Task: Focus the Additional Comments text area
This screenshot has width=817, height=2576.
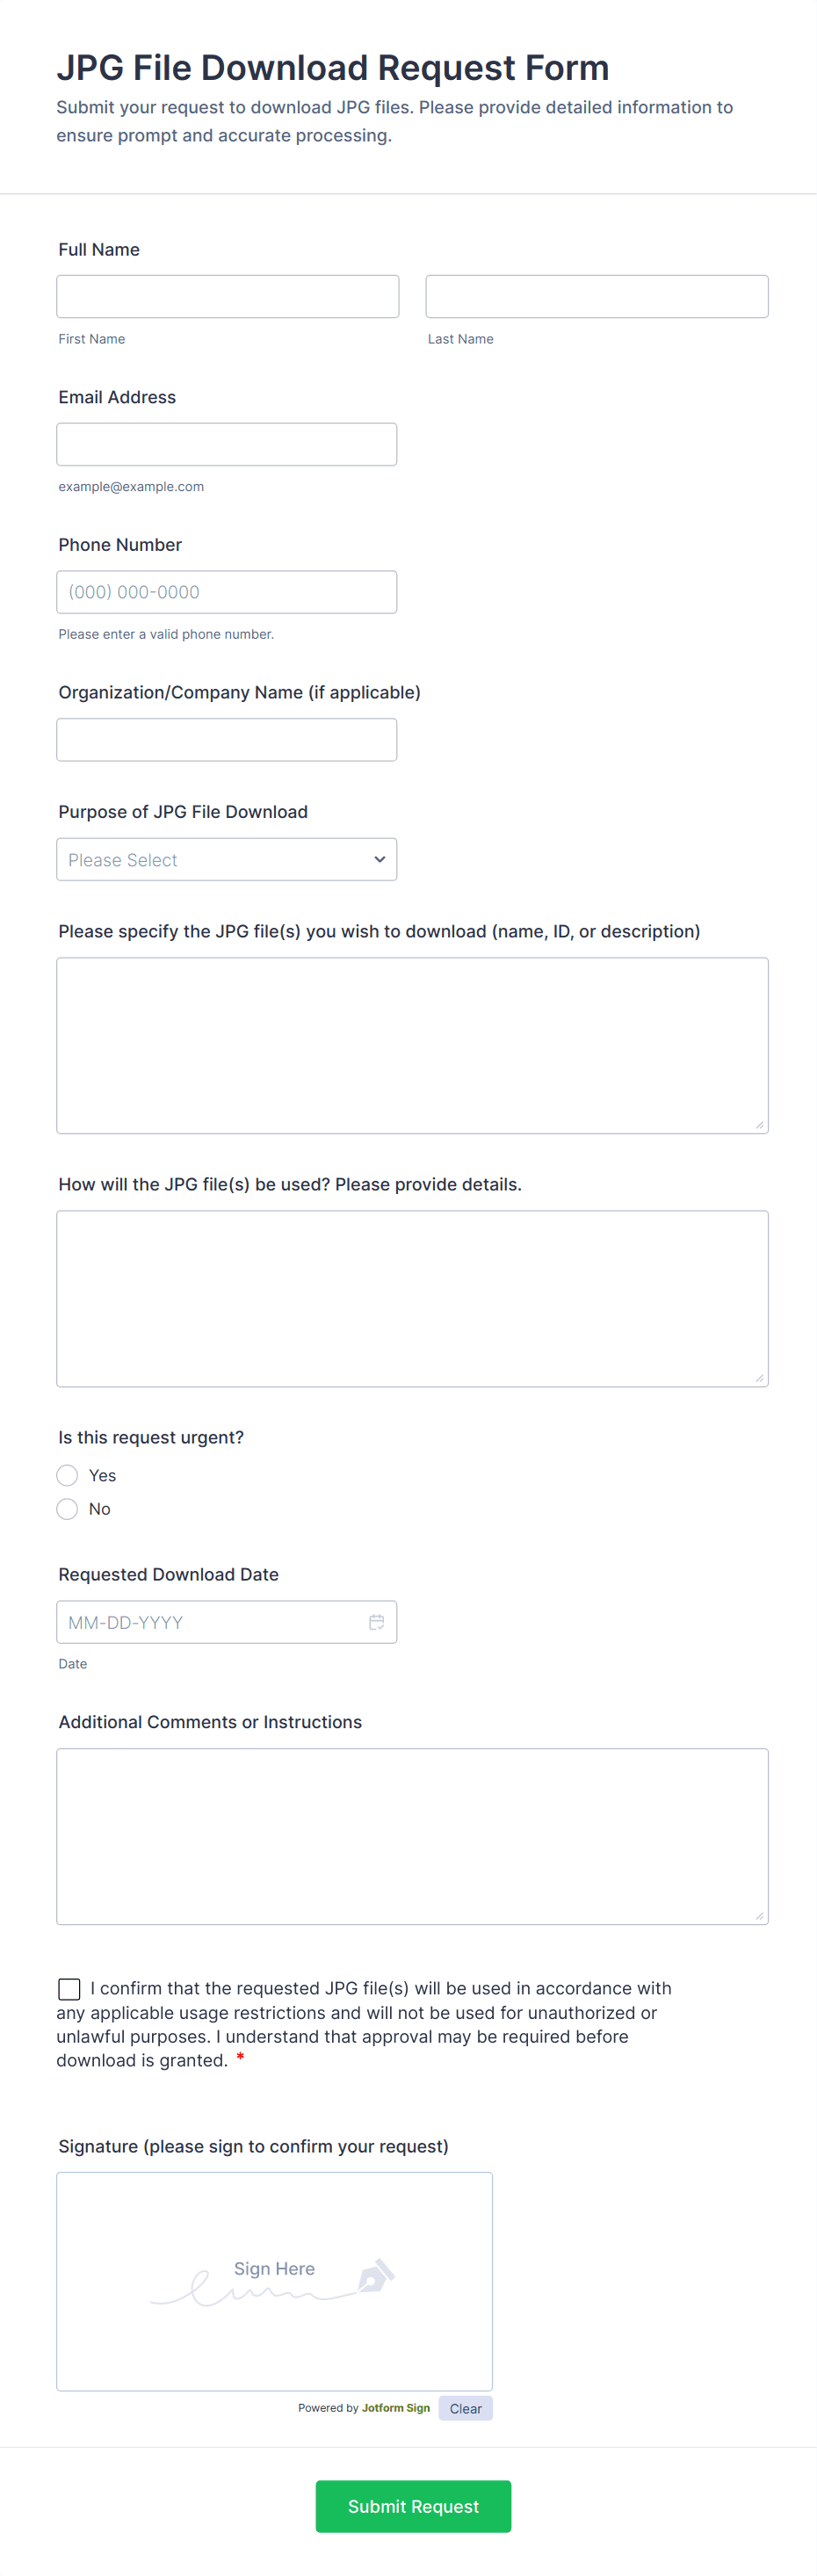Action: click(x=412, y=1836)
